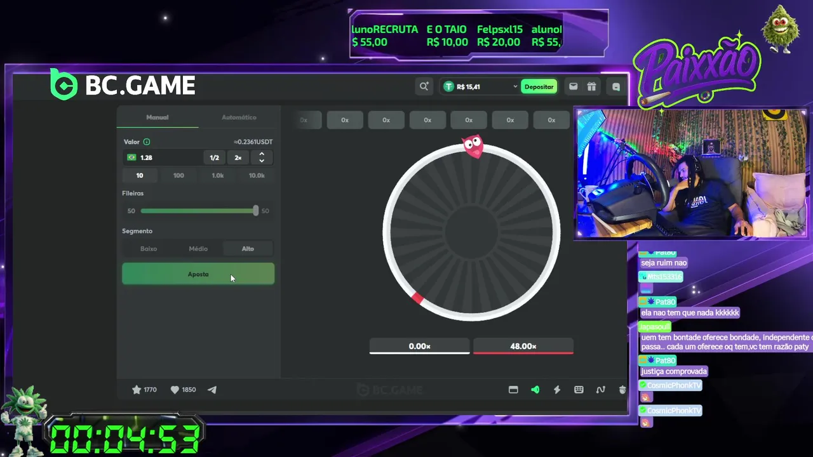Click the heart like icon showing 1850
This screenshot has width=813, height=457.
(x=175, y=390)
